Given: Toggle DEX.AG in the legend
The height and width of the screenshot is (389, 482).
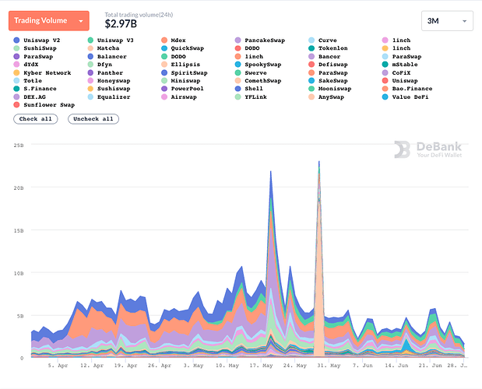Looking at the screenshot, I should 30,97.
